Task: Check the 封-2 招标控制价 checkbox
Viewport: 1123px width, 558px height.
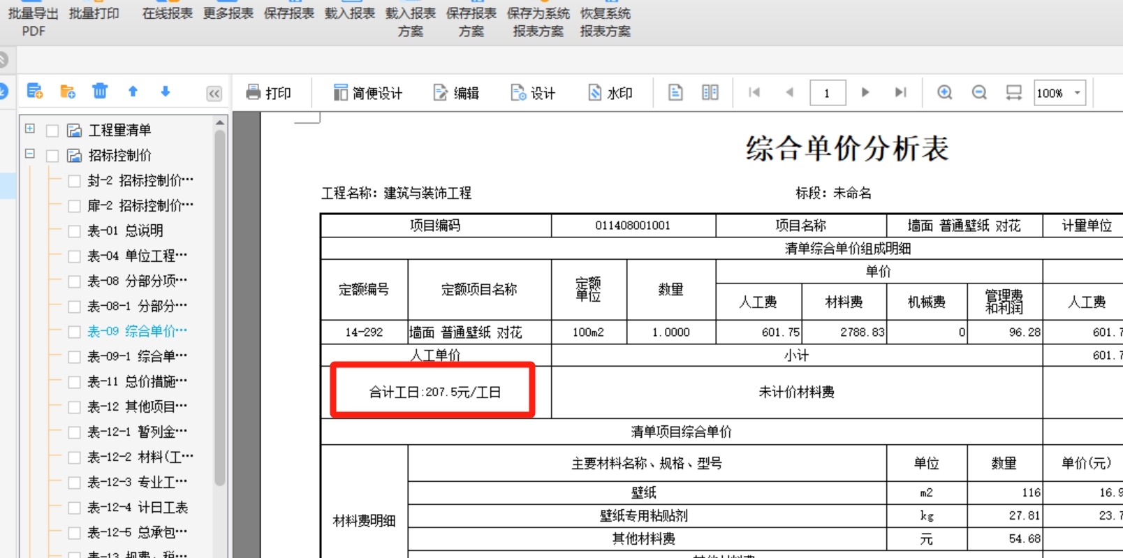Action: pos(74,181)
